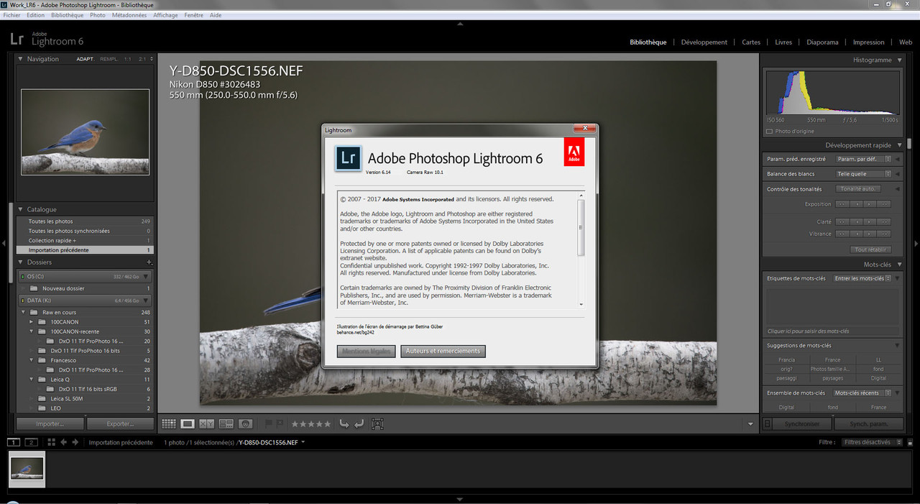Open Fichier menu
The width and height of the screenshot is (920, 504).
pos(11,15)
